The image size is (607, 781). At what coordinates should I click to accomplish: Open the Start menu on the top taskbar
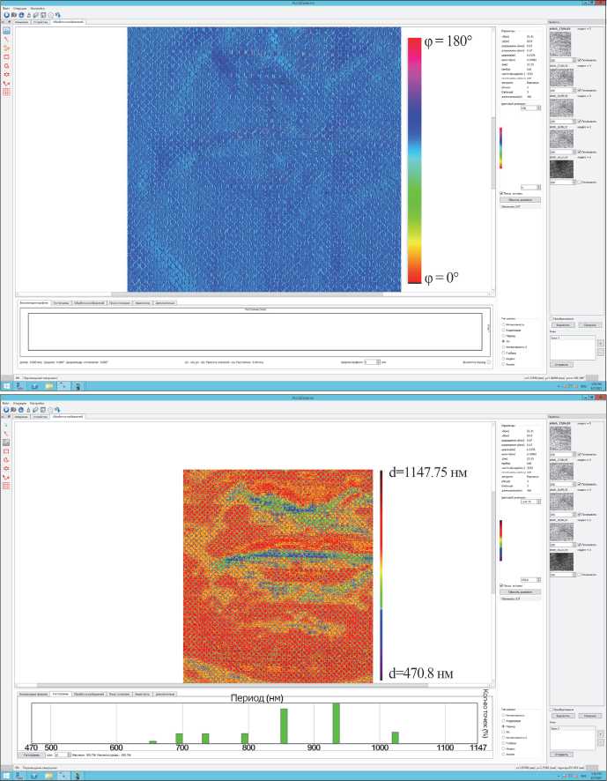[6, 386]
